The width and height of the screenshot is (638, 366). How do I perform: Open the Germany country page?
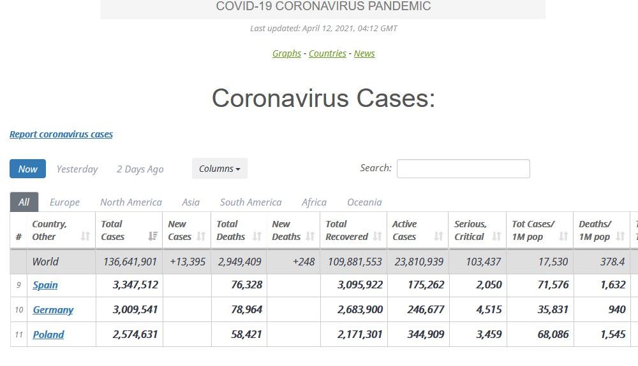(53, 310)
